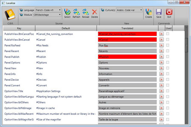
Task: Edit the red #Cancel translated field
Action: point(127,40)
